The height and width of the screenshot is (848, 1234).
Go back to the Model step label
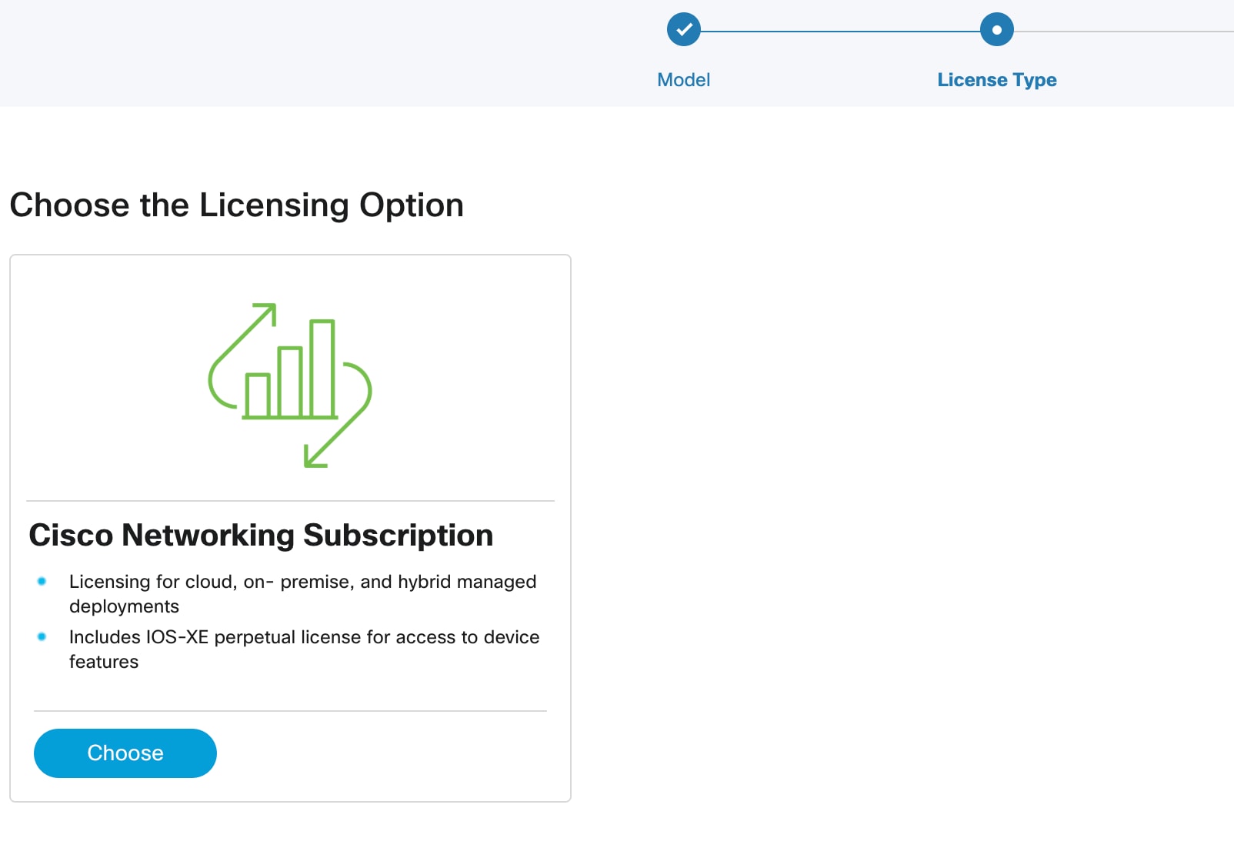pos(683,80)
